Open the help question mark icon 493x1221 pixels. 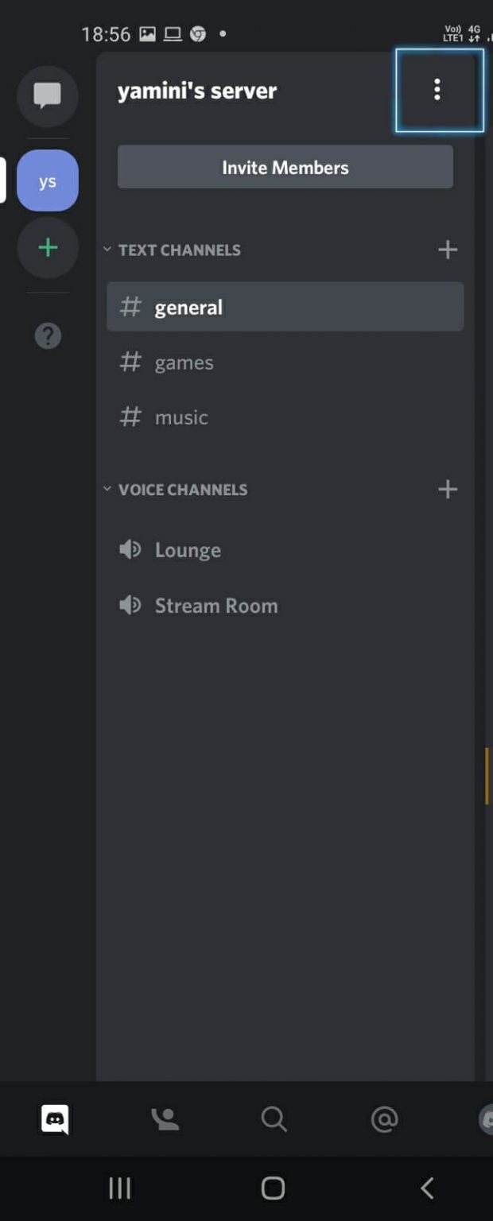pyautogui.click(x=48, y=336)
